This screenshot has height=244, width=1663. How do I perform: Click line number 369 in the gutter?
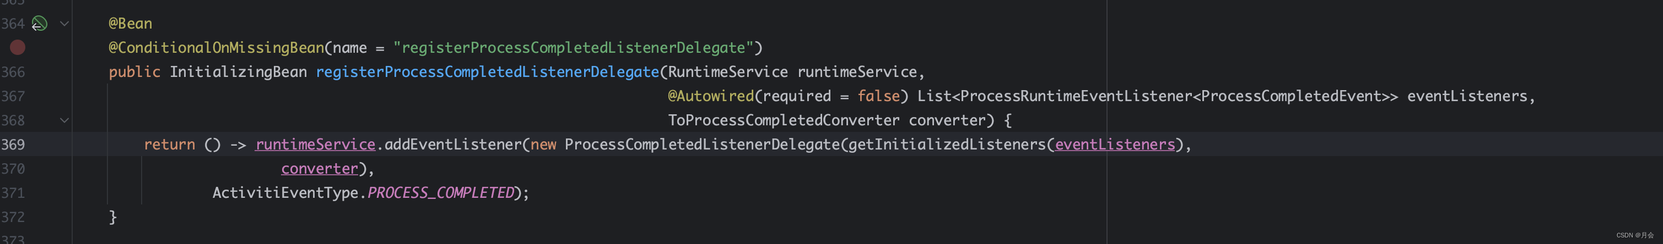tap(13, 144)
